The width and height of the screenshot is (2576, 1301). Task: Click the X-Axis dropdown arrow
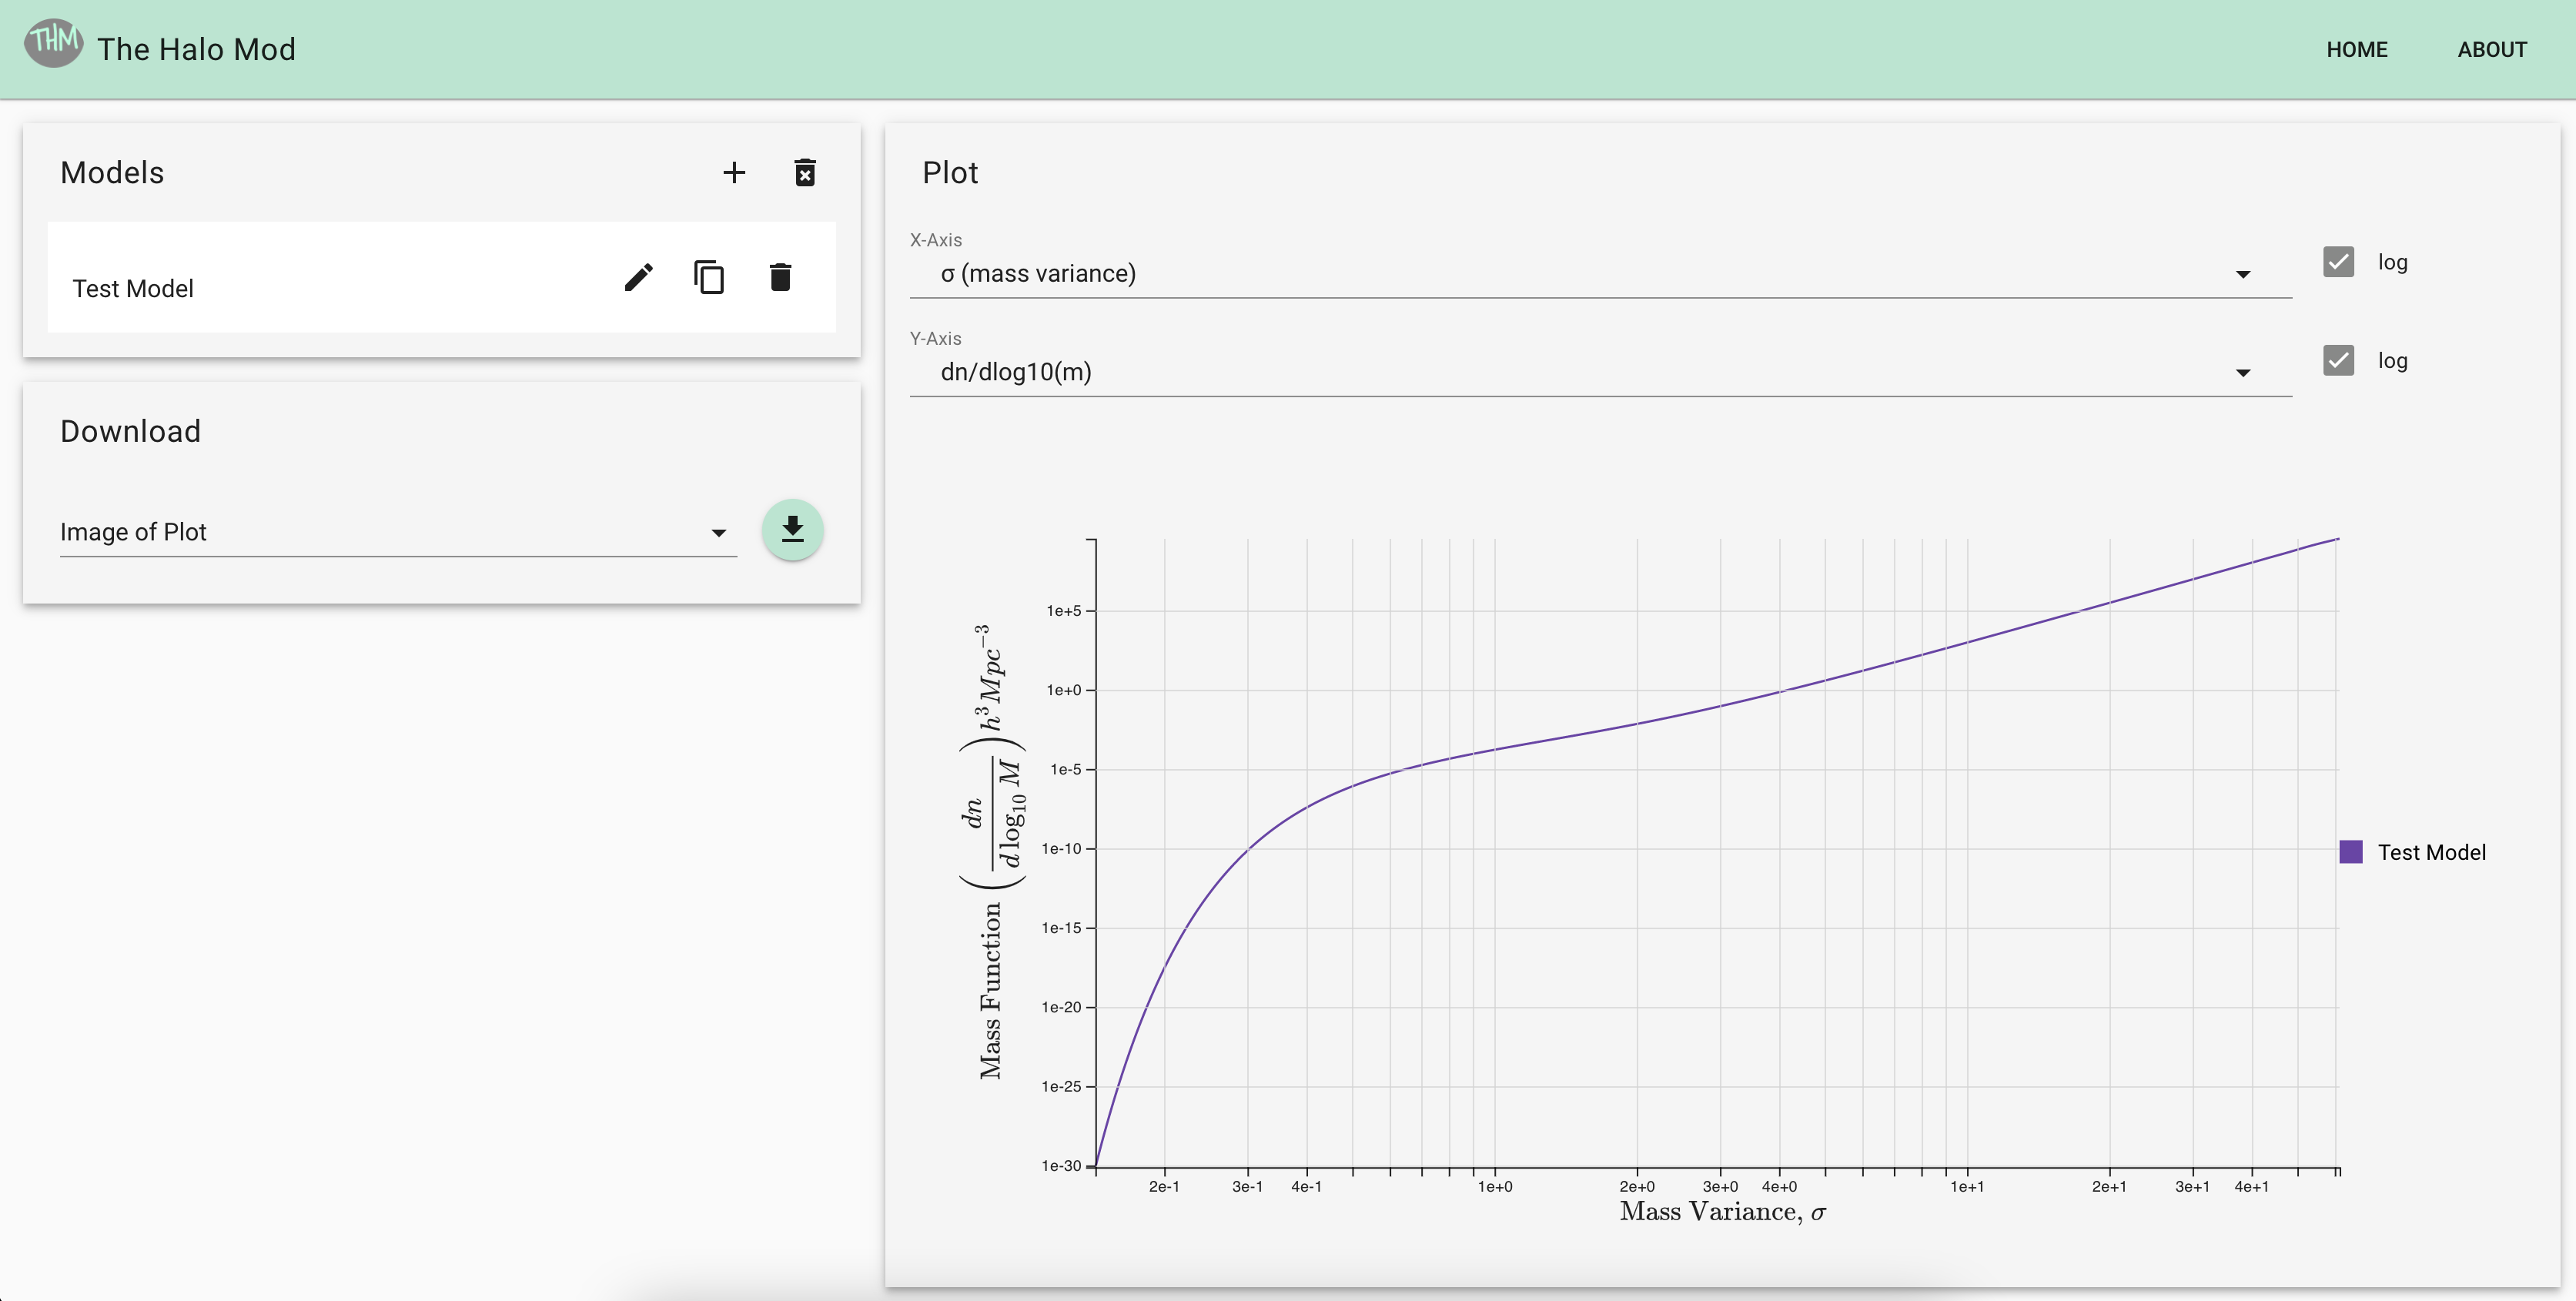[2243, 274]
